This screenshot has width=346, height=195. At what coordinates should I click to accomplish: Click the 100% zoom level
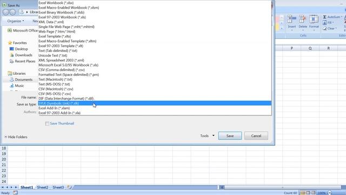(322, 193)
